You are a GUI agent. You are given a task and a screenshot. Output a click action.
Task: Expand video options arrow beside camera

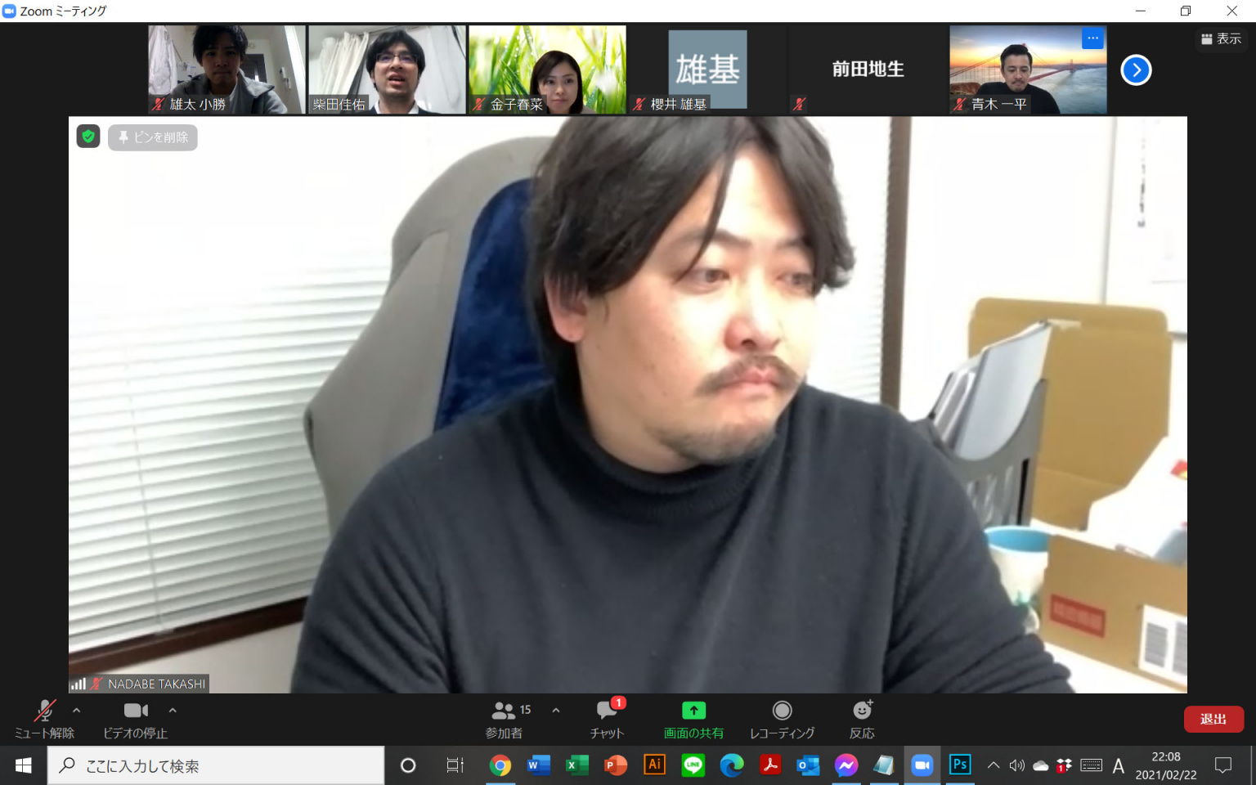(173, 711)
